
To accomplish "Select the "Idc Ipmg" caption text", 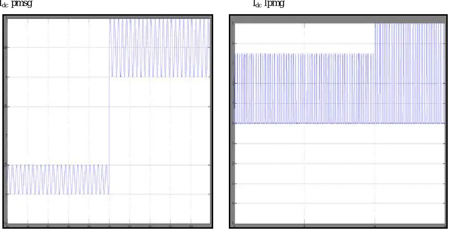I will point(269,4).
